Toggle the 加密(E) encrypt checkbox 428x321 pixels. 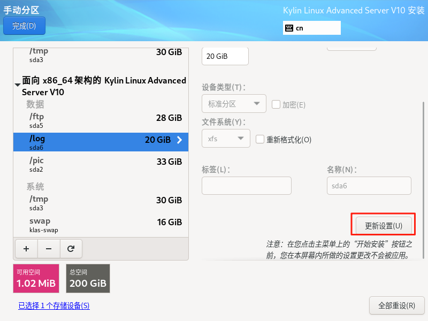(276, 104)
